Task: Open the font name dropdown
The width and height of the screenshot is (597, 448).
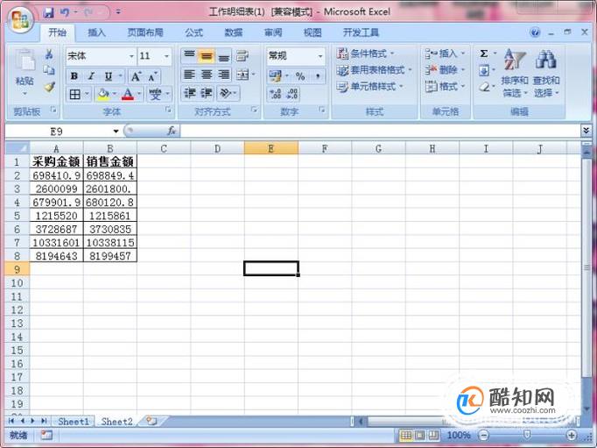Action: click(131, 56)
